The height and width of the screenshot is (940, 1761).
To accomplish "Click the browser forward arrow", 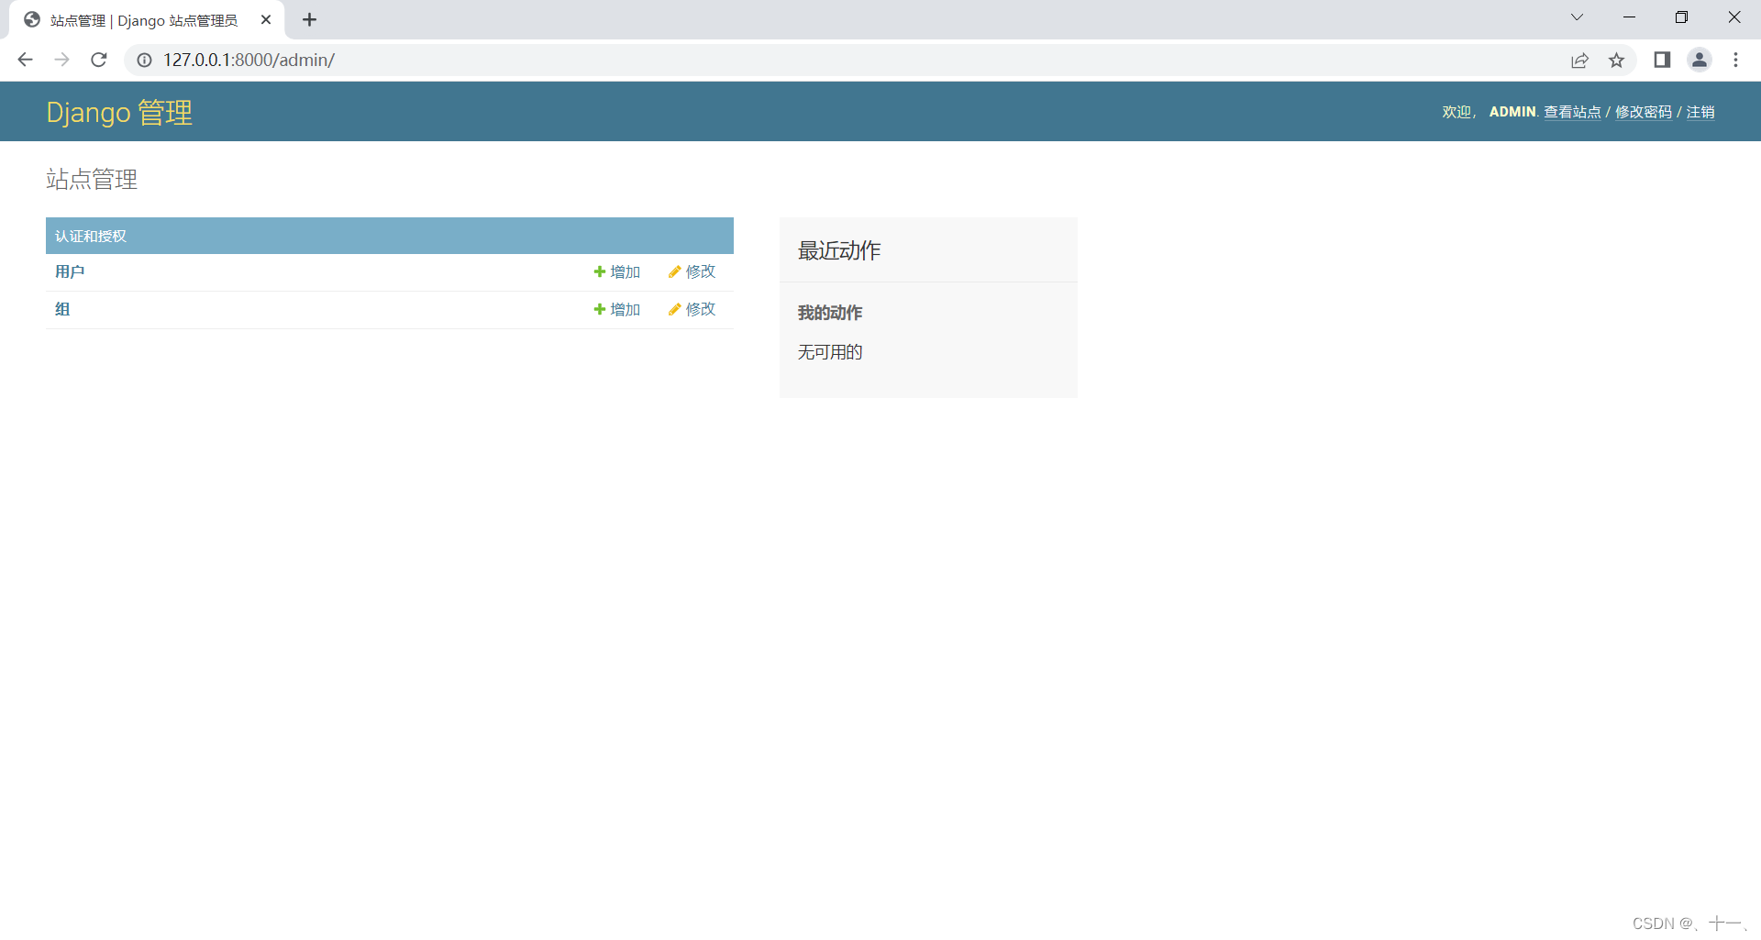I will point(61,60).
